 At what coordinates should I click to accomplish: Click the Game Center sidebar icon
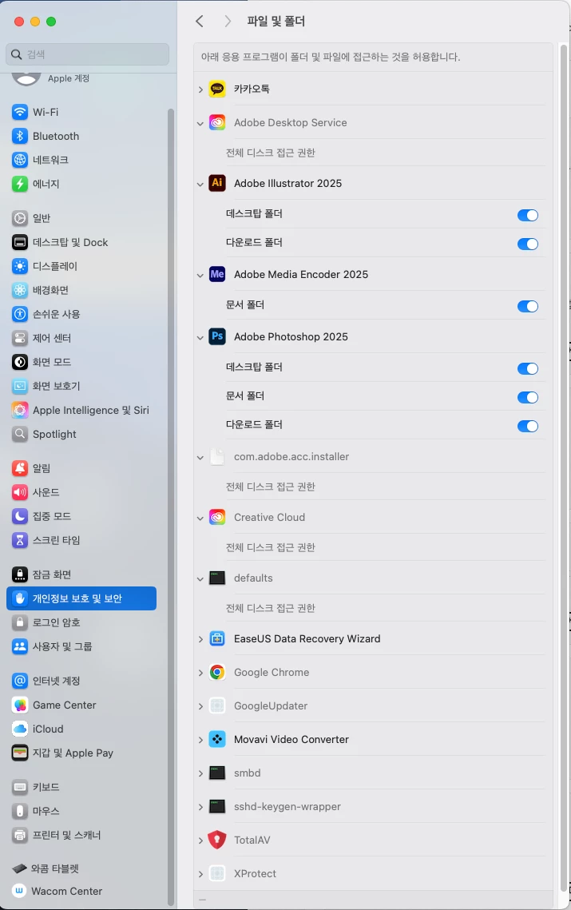(20, 705)
